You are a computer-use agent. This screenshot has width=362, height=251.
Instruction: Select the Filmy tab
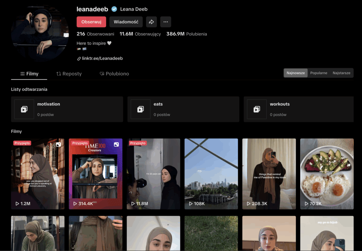tap(29, 74)
